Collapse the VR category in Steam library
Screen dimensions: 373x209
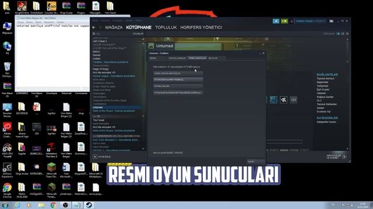[x=94, y=116]
